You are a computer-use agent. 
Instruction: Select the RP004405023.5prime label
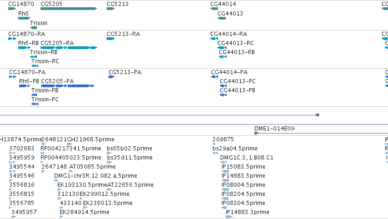(x=71, y=158)
